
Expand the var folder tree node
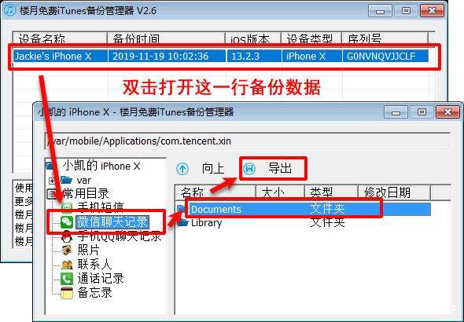click(52, 180)
